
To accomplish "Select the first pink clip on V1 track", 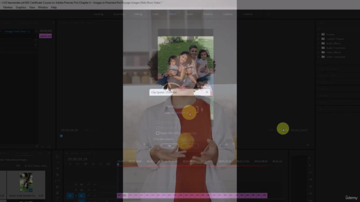I will tap(120, 195).
